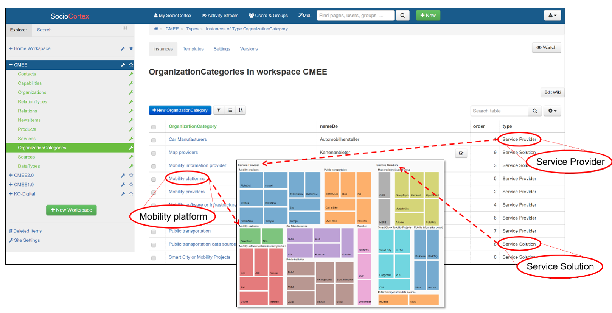This screenshot has height=313, width=612.
Task: Expand the CMEE2.0 workspace tree
Action: click(11, 175)
